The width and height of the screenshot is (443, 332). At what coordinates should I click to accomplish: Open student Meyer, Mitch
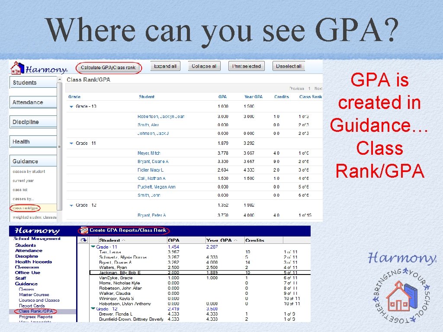tap(149, 153)
